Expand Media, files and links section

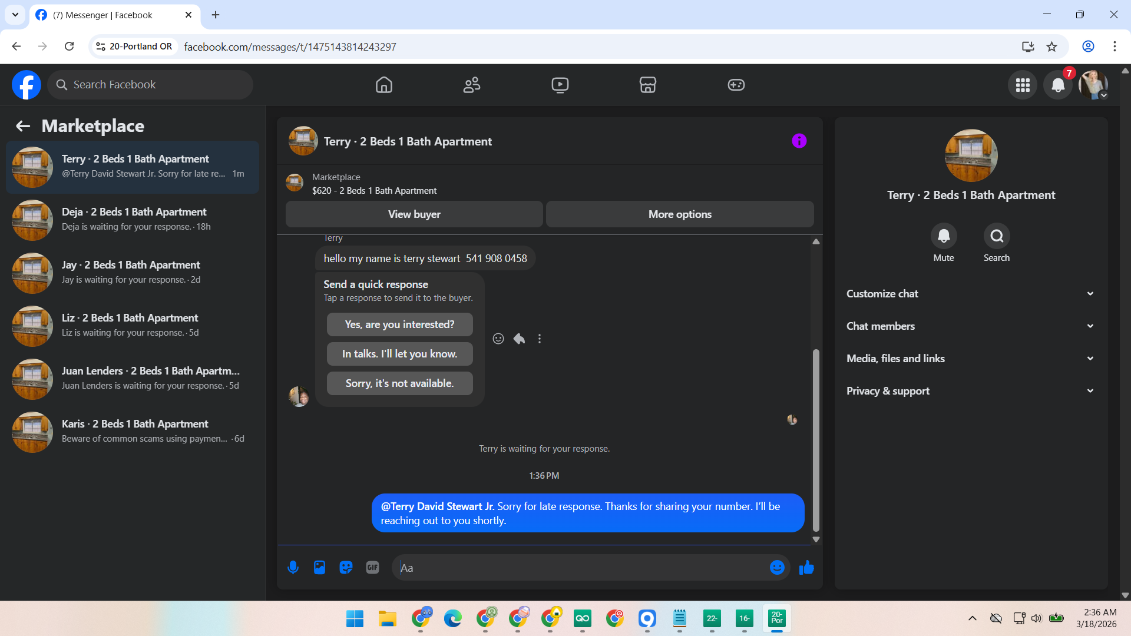971,359
